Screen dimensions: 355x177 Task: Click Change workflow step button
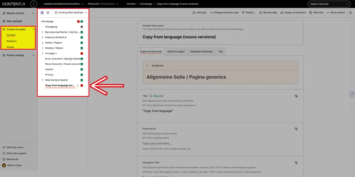[224, 12]
